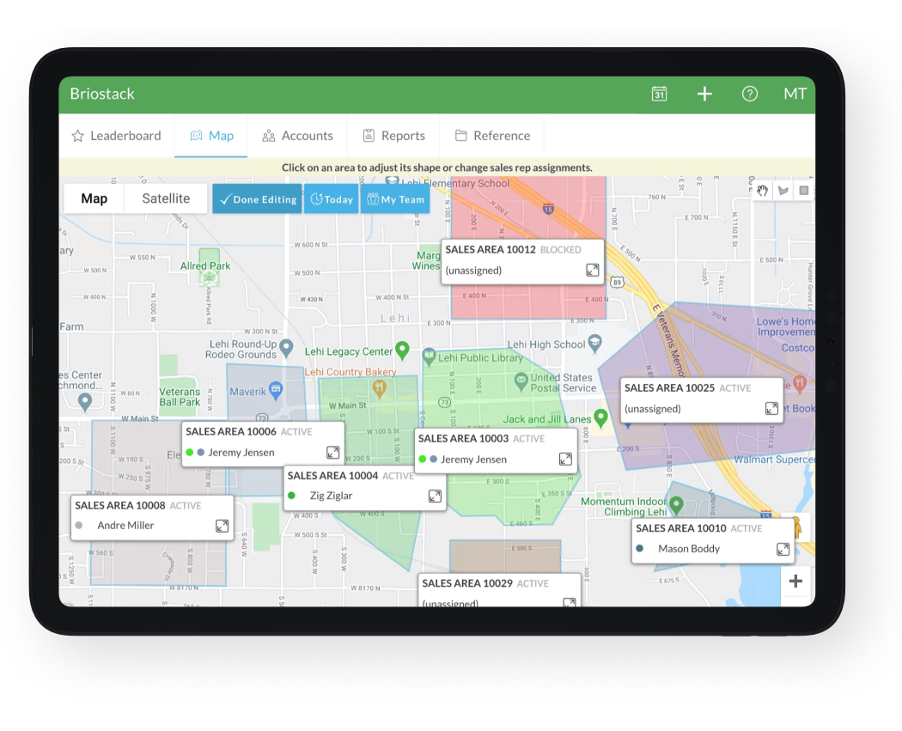The image size is (902, 731).
Task: Click the Street View pegman icon
Action: click(x=797, y=527)
